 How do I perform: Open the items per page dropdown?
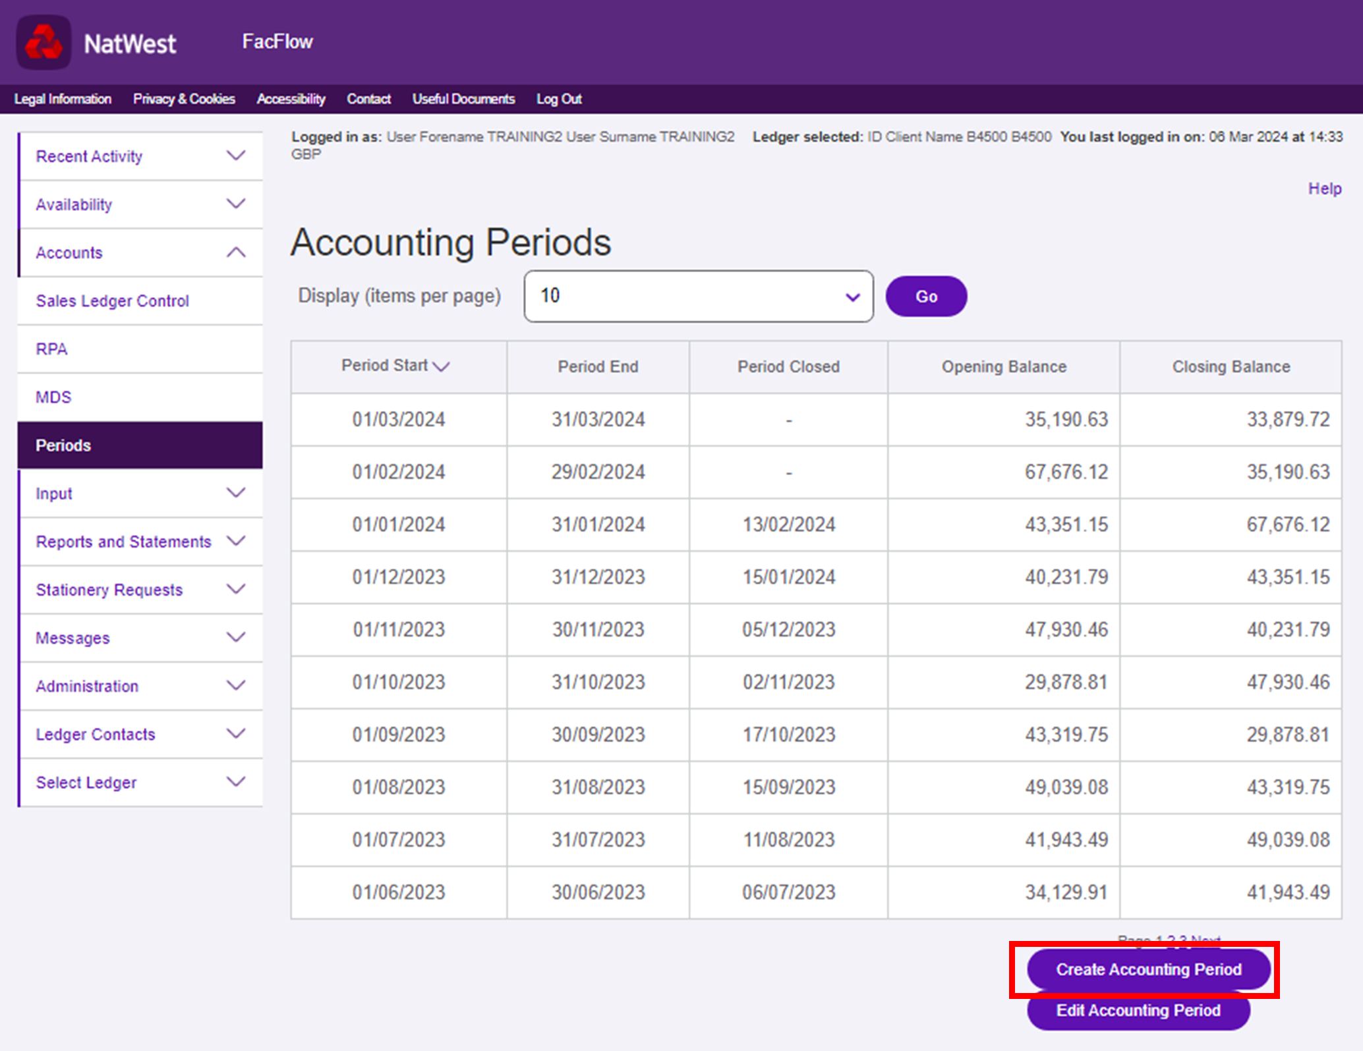[x=698, y=297]
